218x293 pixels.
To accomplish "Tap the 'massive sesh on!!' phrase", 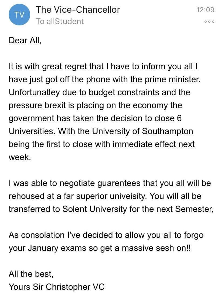I will click(156, 248).
